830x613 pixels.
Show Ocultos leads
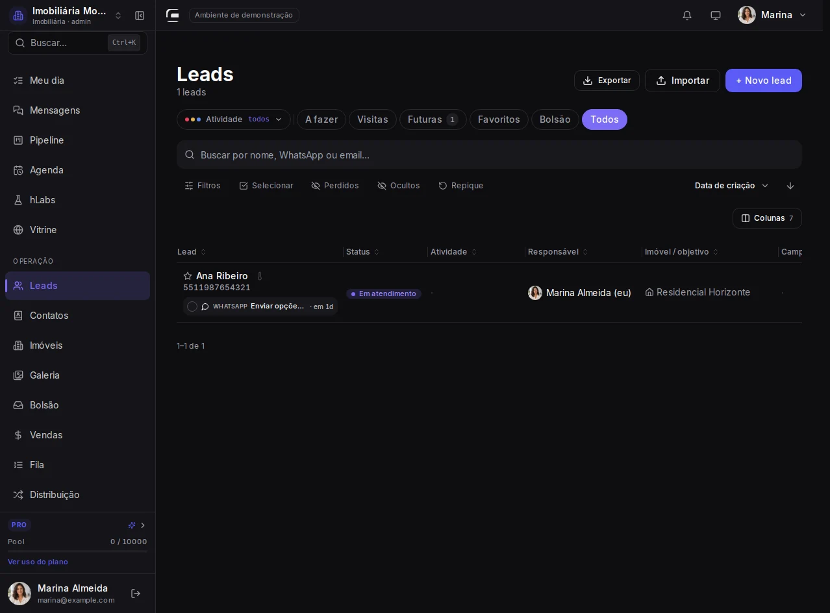point(399,186)
